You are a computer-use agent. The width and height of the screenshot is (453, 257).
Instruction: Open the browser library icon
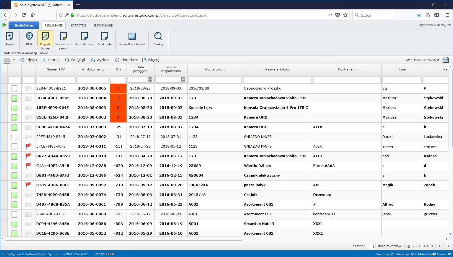tap(428, 15)
